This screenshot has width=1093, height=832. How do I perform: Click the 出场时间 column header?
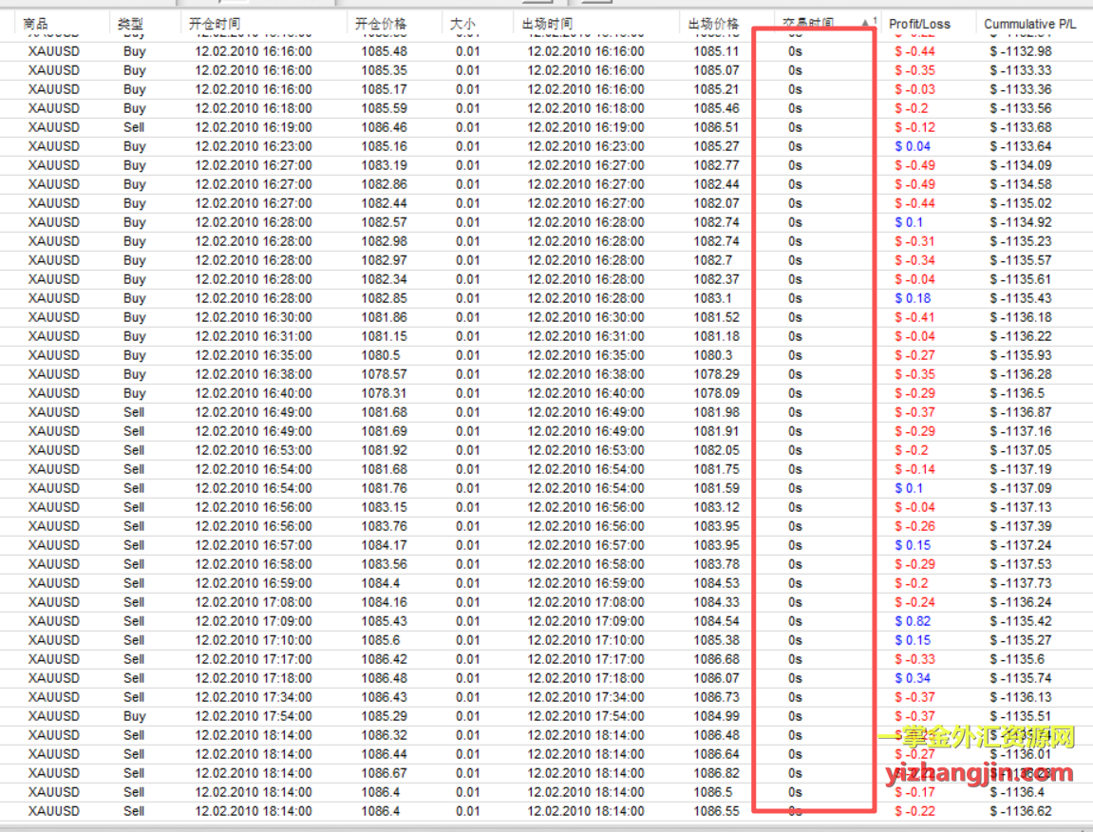547,24
